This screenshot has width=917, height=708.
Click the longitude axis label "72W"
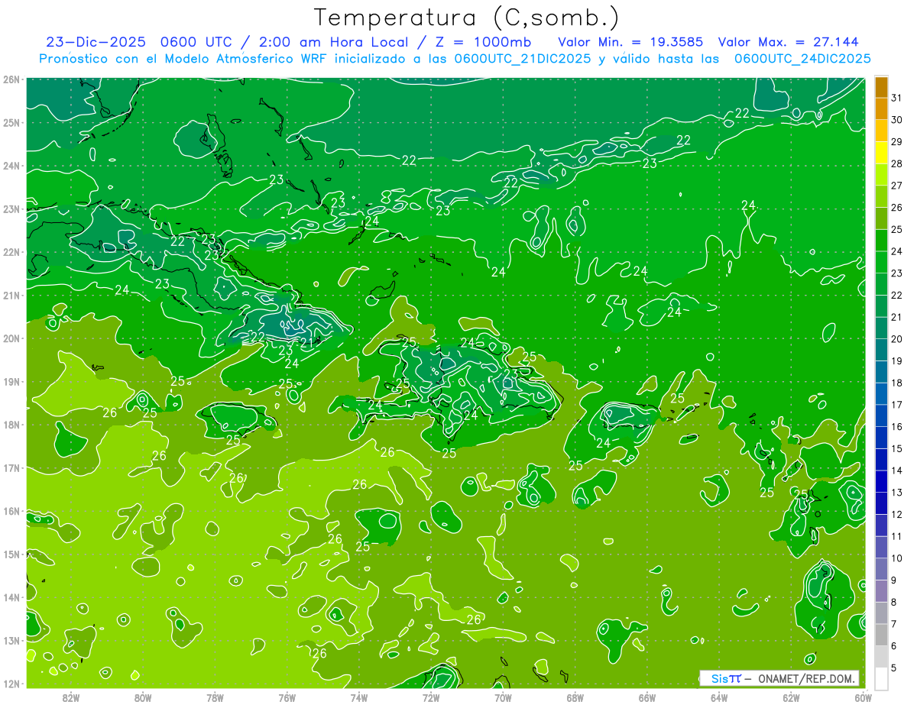pos(431,697)
